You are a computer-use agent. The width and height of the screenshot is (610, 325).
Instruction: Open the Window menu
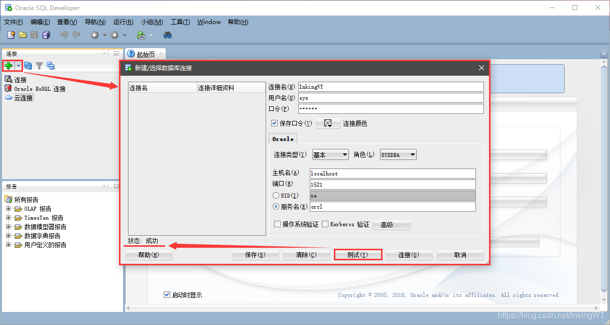(209, 22)
